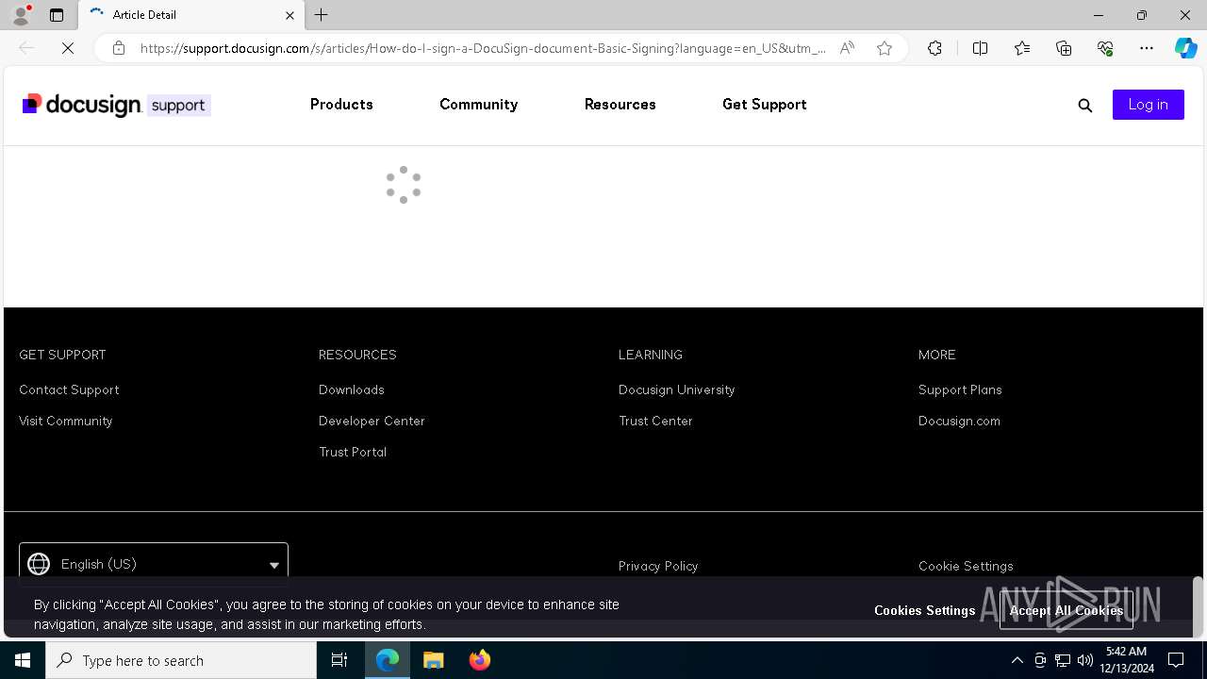Open the Favorites list
This screenshot has height=679, width=1207.
pos(1022,48)
